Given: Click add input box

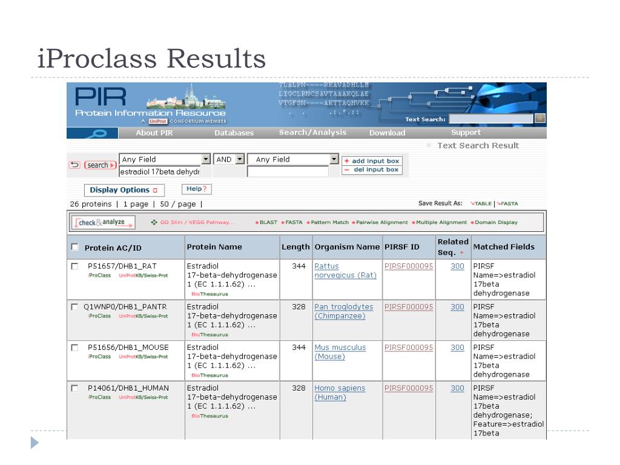Looking at the screenshot, I should coord(372,161).
